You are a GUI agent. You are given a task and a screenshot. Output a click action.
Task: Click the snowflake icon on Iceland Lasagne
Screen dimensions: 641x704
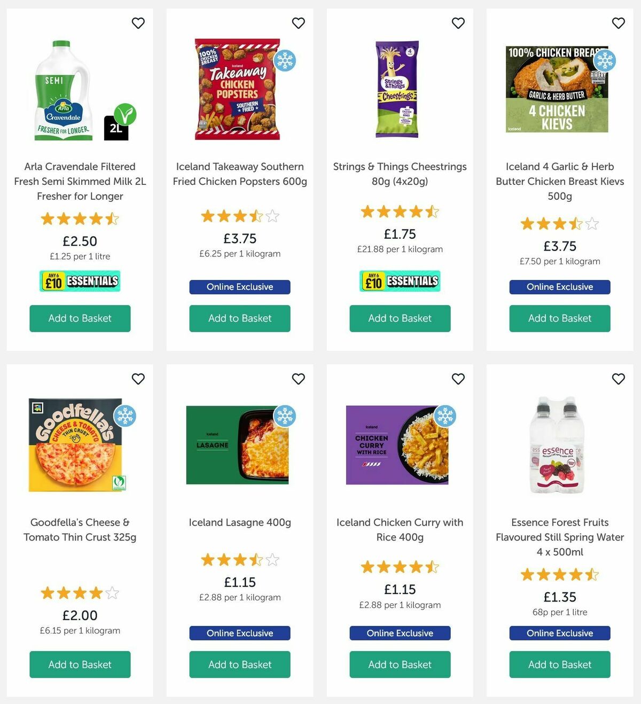pos(285,417)
